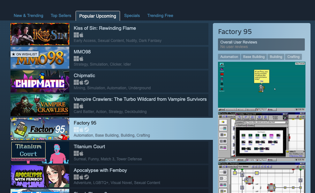Select the Automation tag in the preview panel
Viewport: 315px width, 193px height.
pos(229,57)
